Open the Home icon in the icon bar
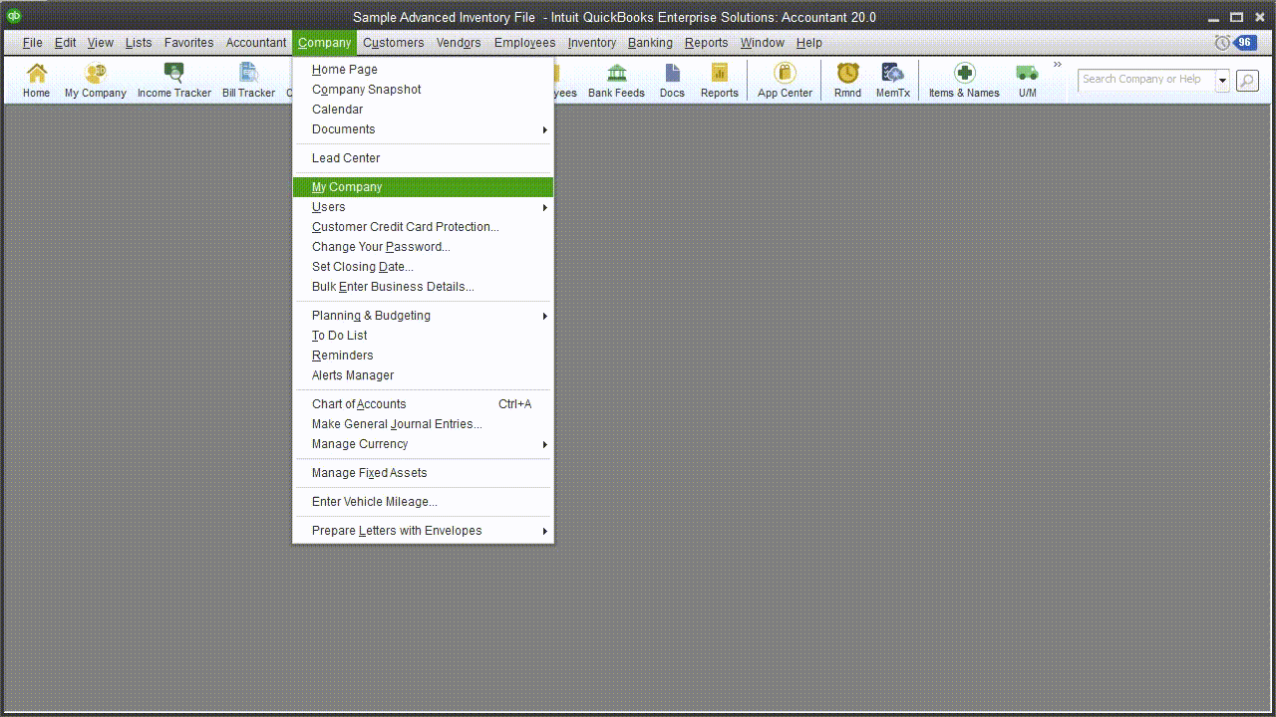1276x717 pixels. (36, 81)
